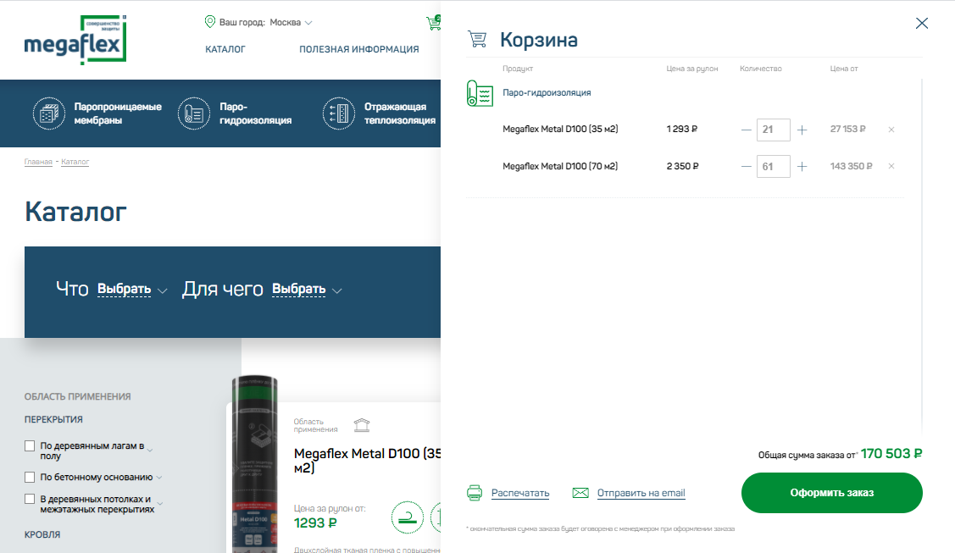Check По бетонному основанию
The width and height of the screenshot is (955, 553).
29,477
